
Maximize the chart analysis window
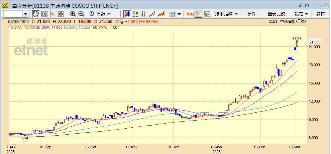click(320, 5)
